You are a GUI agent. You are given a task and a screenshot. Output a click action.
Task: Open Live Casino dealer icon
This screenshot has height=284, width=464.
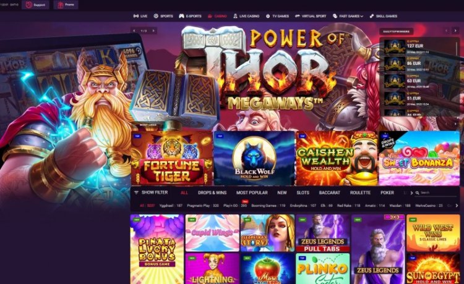[235, 16]
